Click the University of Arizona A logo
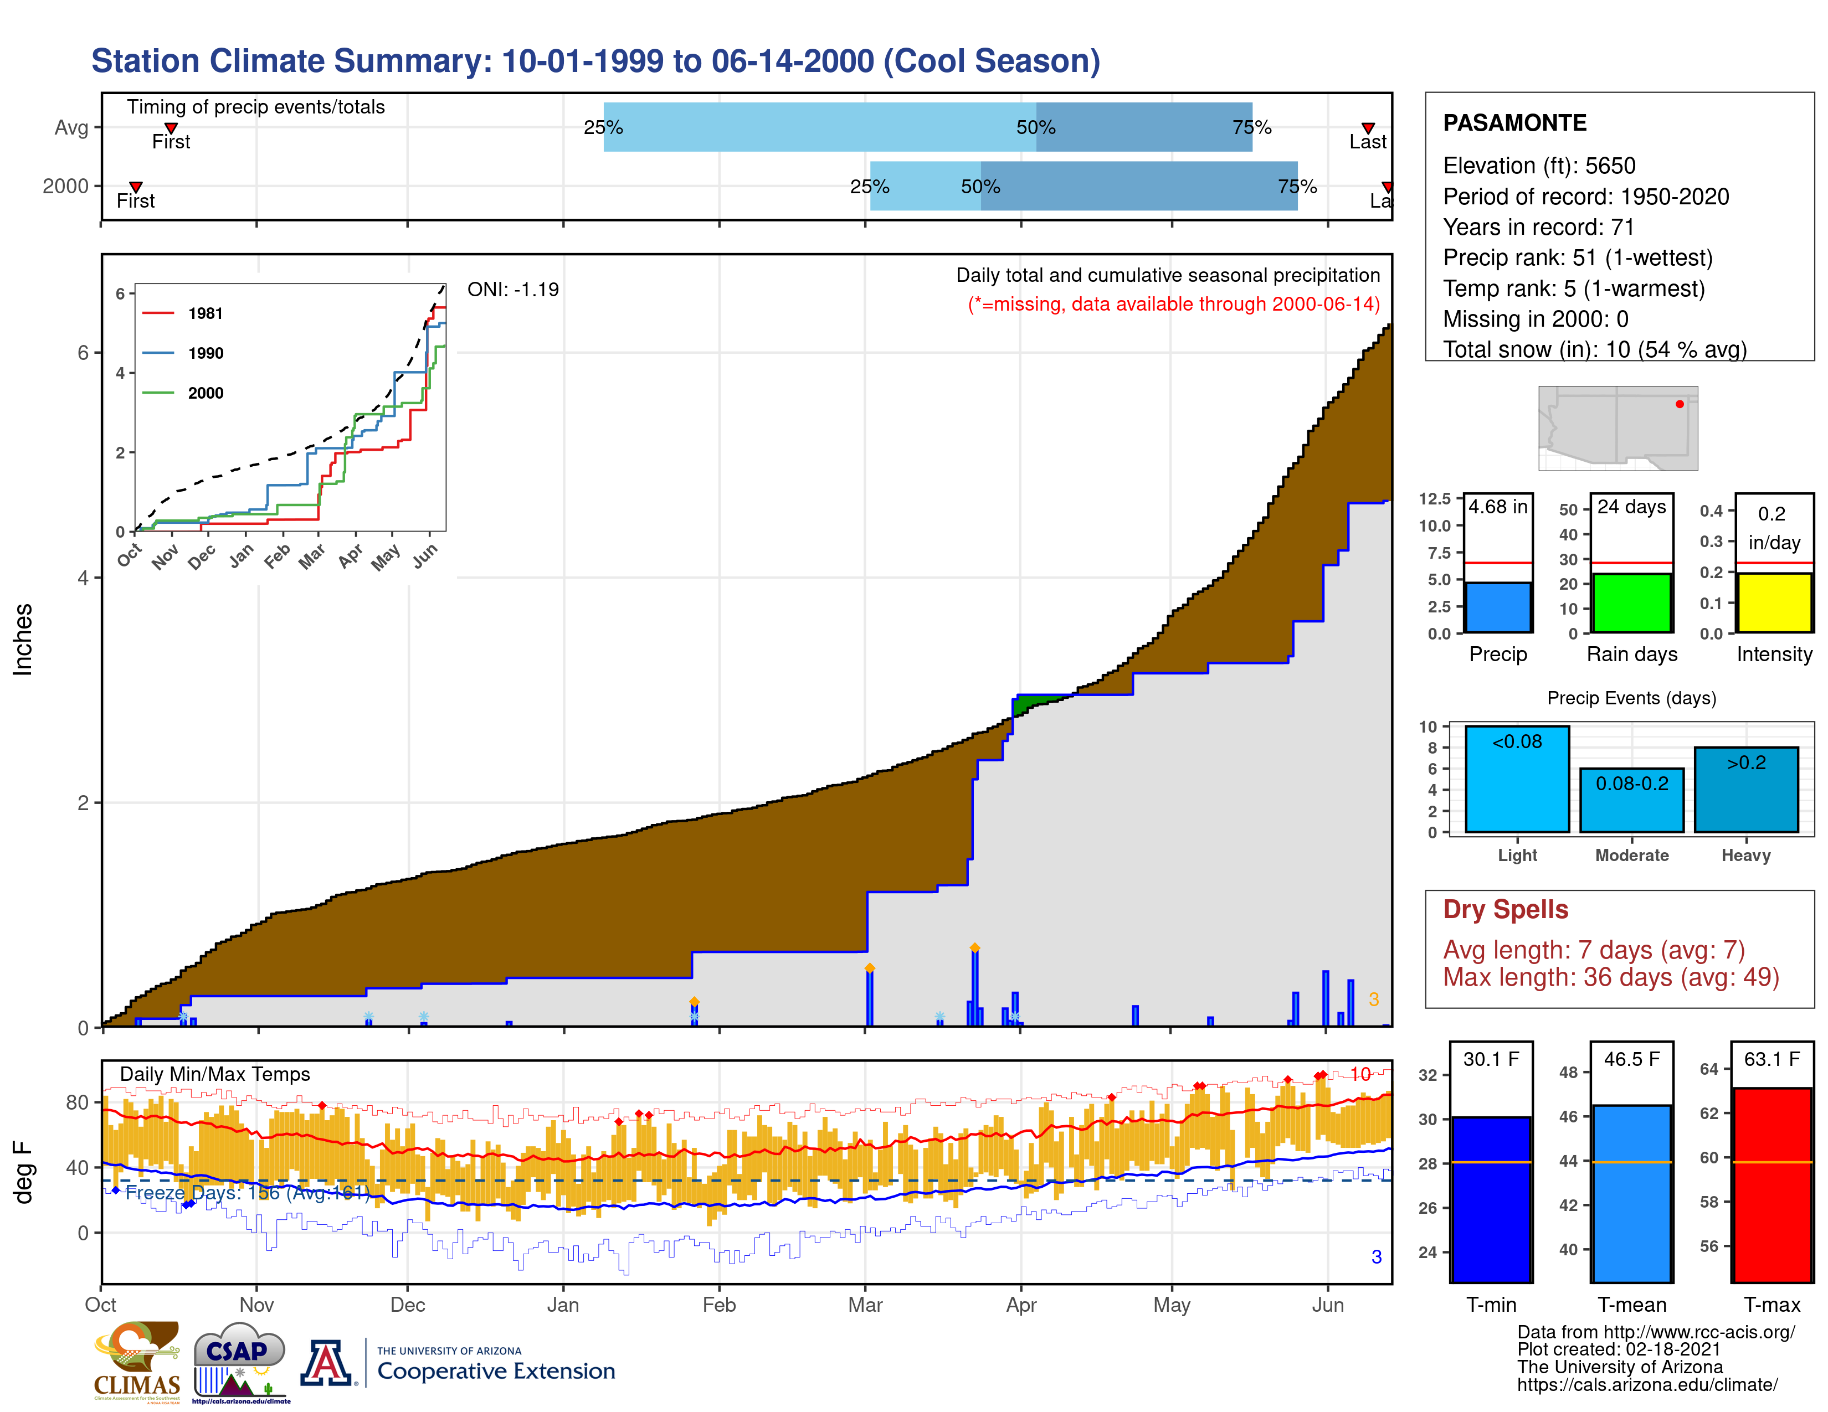 (326, 1363)
